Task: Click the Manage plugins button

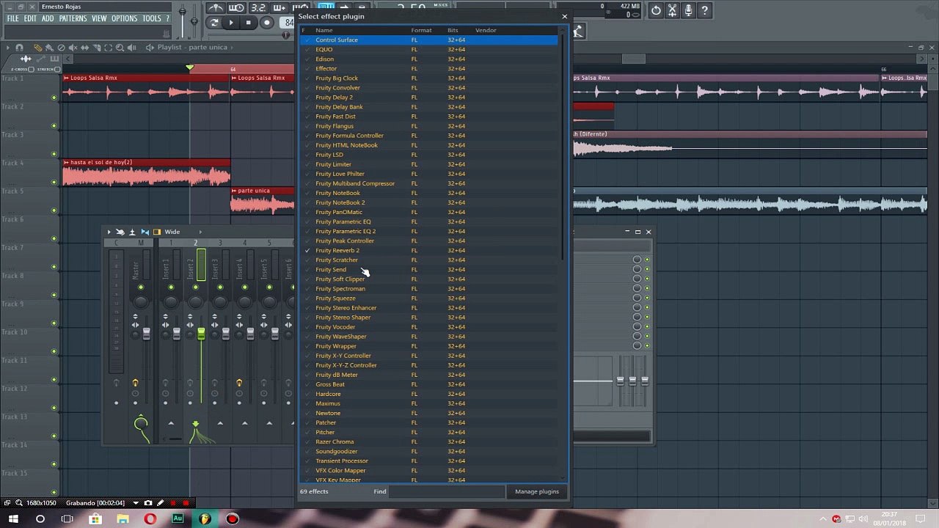Action: [537, 491]
